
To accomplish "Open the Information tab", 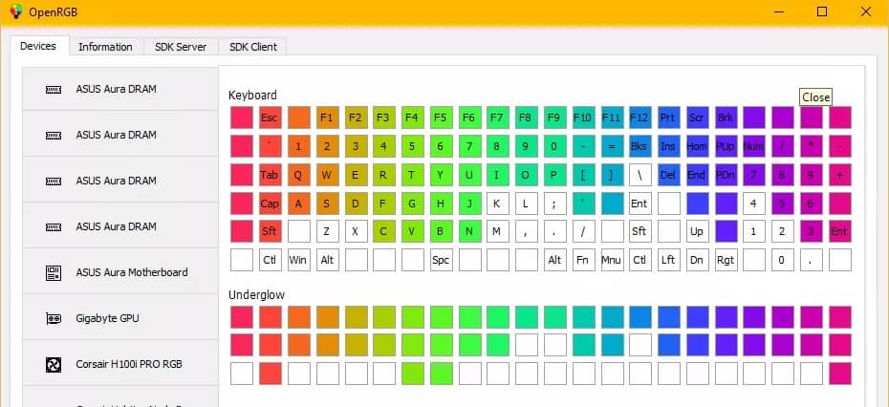I will tap(105, 47).
